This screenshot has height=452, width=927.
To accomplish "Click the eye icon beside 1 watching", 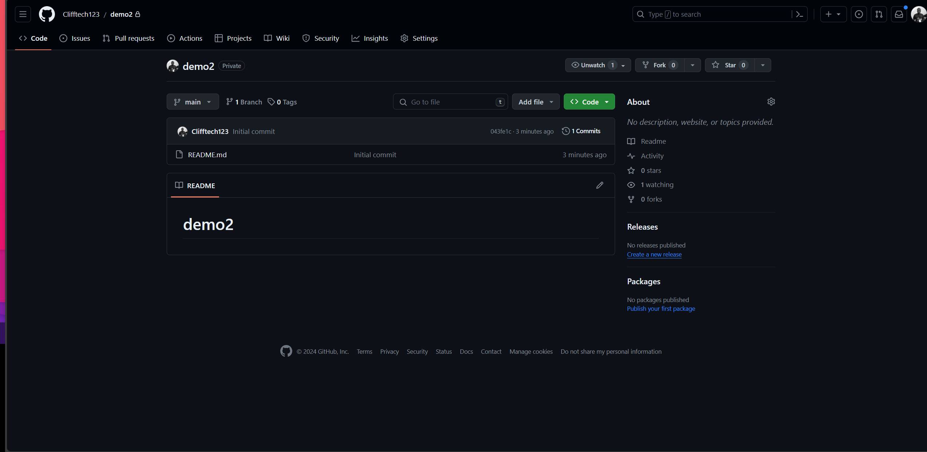I will [631, 185].
